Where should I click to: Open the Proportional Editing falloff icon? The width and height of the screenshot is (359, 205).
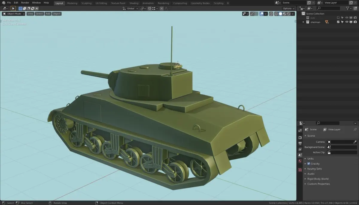(166, 8)
